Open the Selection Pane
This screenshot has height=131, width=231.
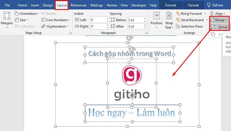pos(189,26)
